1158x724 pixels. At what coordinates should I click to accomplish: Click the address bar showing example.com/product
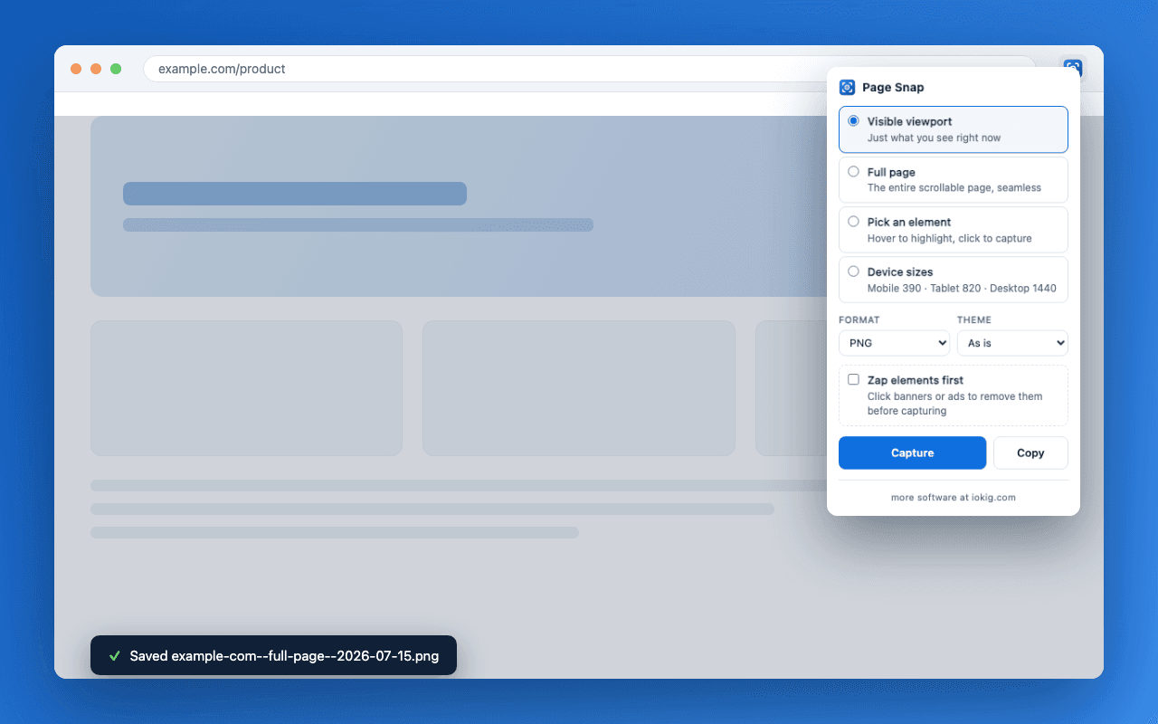[x=590, y=69]
